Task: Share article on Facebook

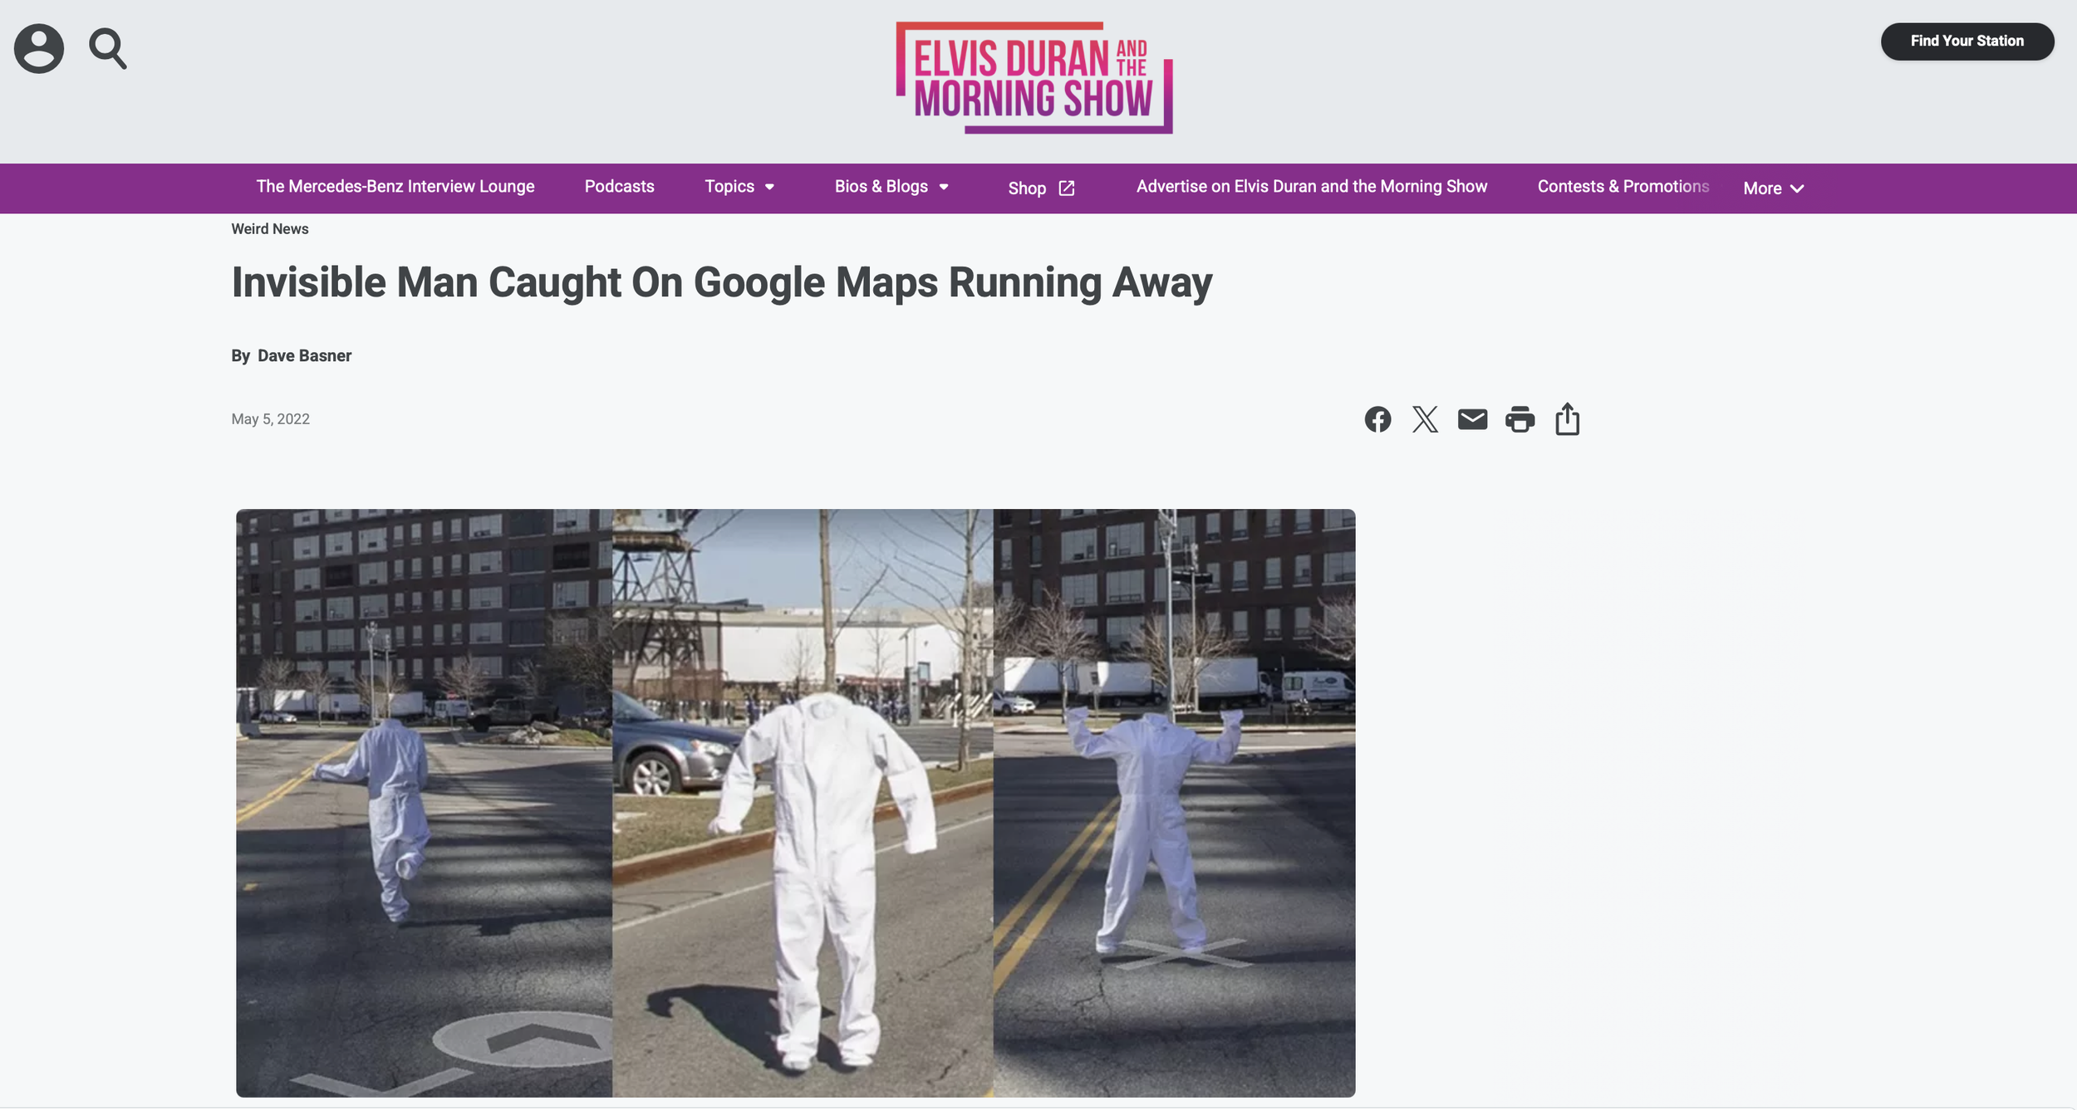Action: 1377,419
